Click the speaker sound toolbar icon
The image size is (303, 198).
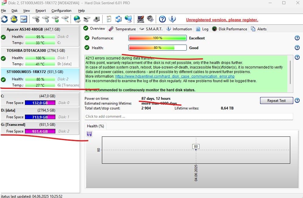150,19
